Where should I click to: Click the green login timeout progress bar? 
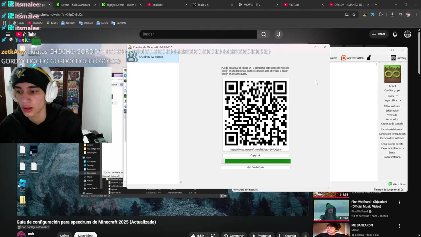[x=256, y=161]
